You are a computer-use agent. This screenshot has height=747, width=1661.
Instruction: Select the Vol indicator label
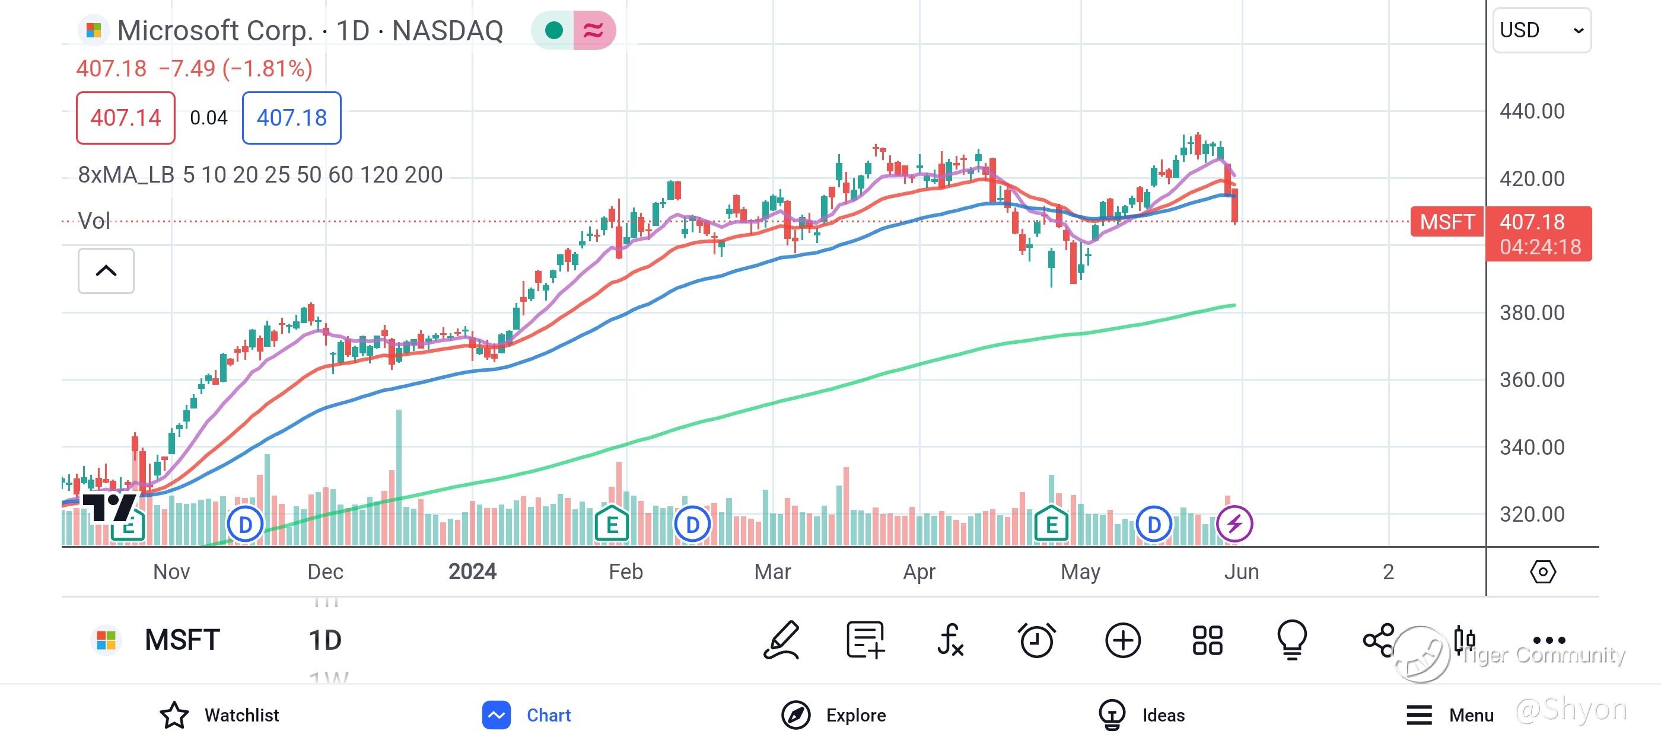tap(94, 221)
